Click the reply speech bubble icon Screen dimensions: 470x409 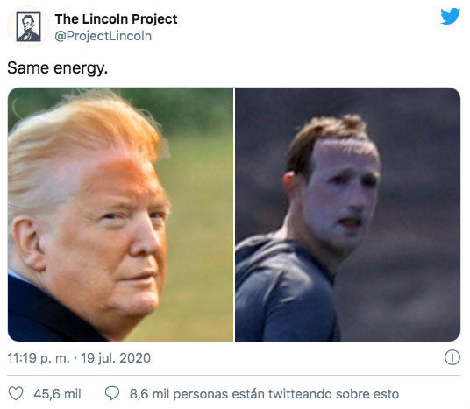(x=112, y=393)
